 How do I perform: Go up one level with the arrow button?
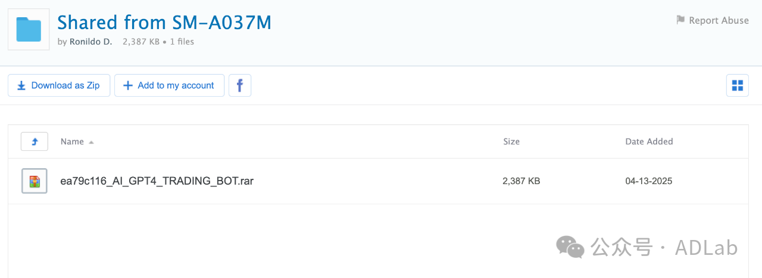pos(35,141)
